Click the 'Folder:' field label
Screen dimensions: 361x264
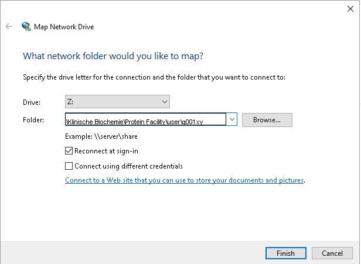click(x=33, y=120)
